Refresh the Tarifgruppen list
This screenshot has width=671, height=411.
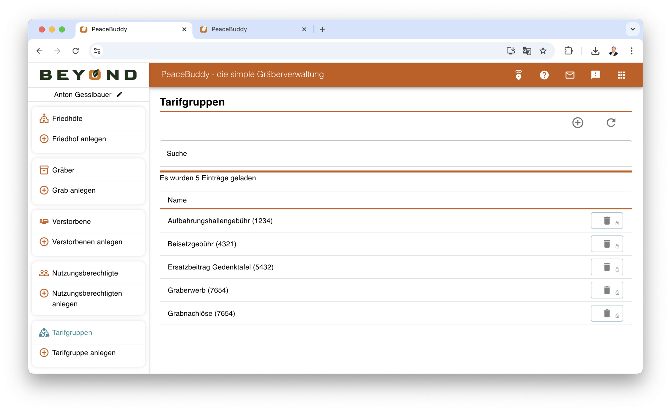611,123
